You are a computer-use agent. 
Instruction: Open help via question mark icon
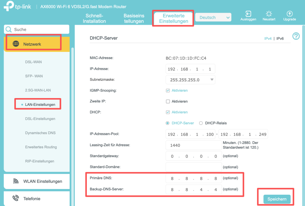click(x=296, y=36)
